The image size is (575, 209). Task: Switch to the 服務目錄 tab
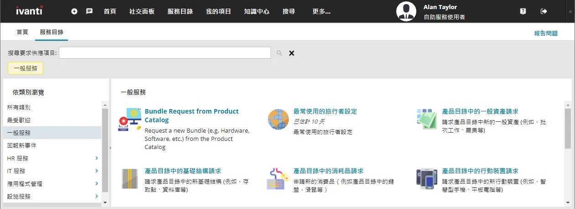pyautogui.click(x=52, y=32)
